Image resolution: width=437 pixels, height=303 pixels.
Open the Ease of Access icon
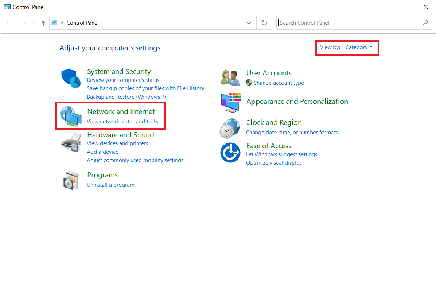coord(230,153)
